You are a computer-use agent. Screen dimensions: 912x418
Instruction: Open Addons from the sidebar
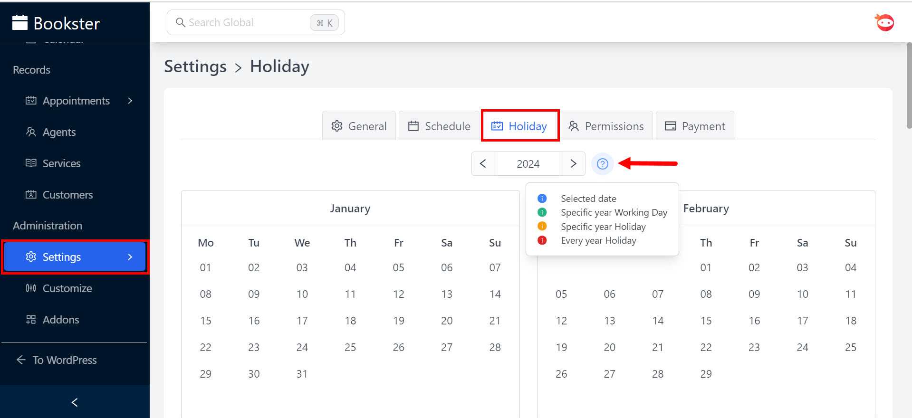(x=61, y=320)
